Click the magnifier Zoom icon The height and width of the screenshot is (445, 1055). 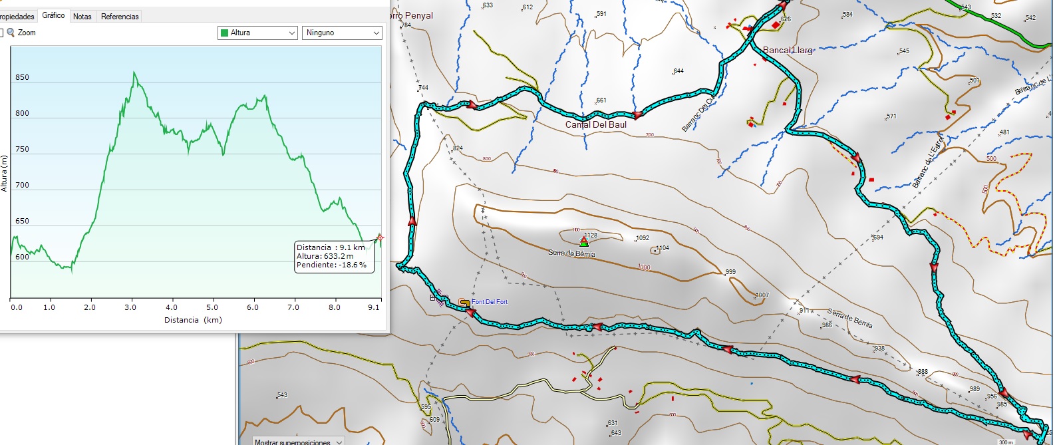[11, 33]
